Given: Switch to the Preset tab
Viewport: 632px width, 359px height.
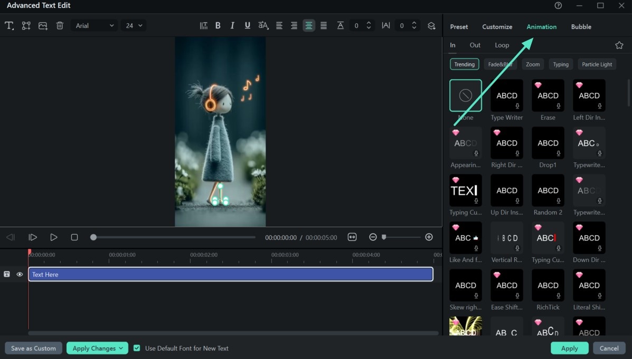Looking at the screenshot, I should 459,26.
